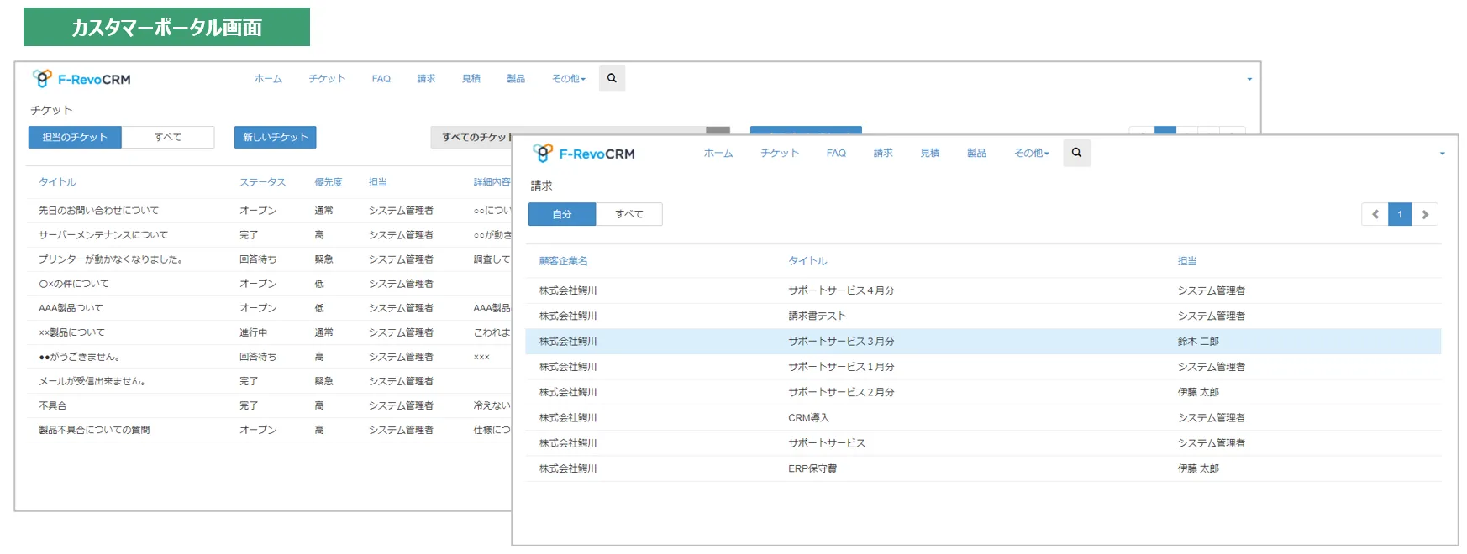Open user dropdown arrow in the ticket window

coord(1249,79)
